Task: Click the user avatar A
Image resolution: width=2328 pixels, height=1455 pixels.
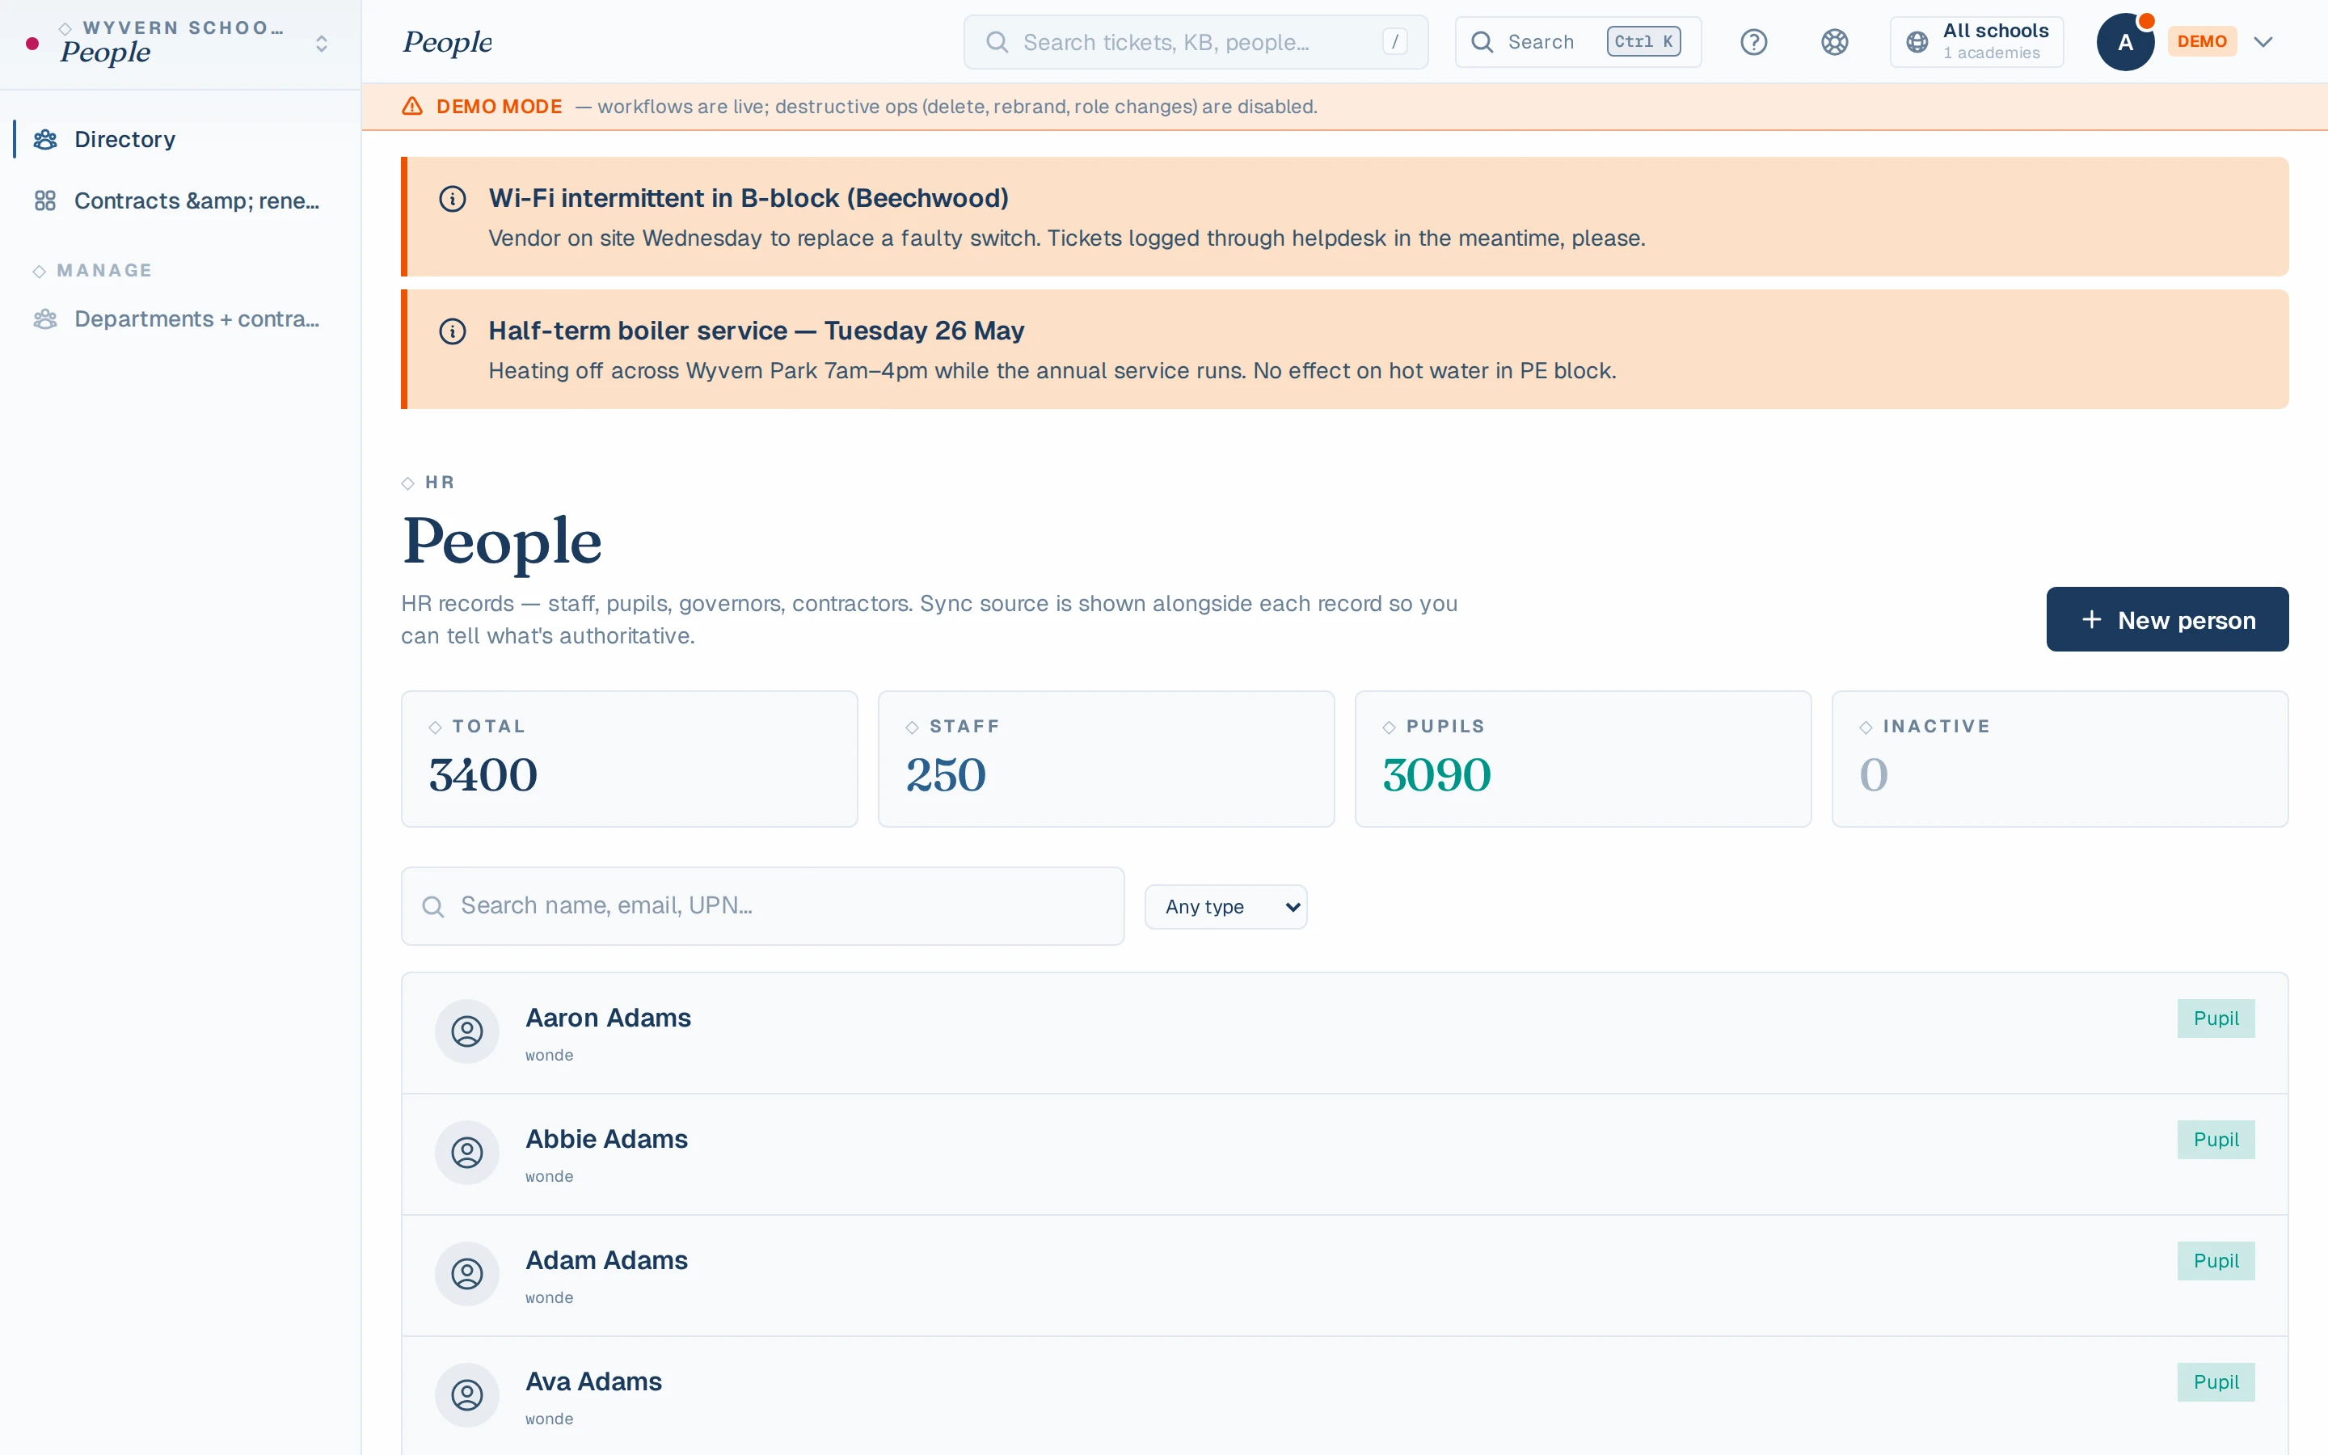Action: click(2125, 42)
